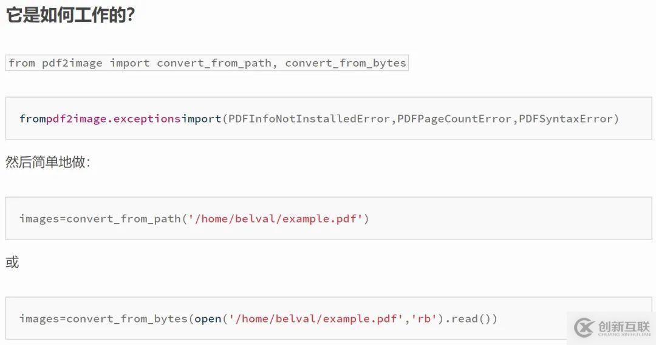Click PDFInfoNotInstalledError in the import statement

[x=309, y=119]
